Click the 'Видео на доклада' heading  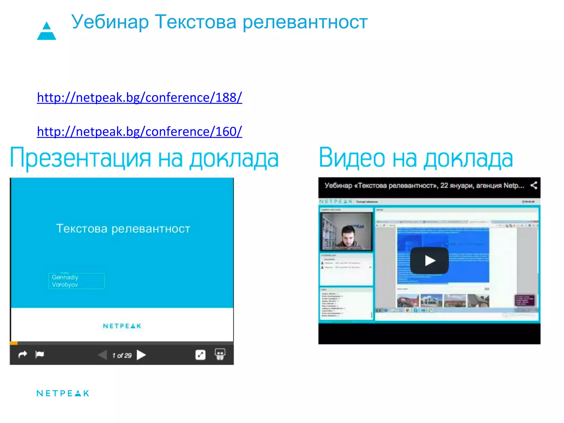[416, 158]
